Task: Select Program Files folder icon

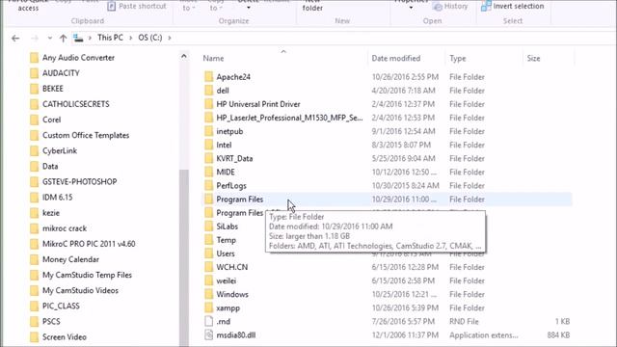Action: tap(209, 200)
